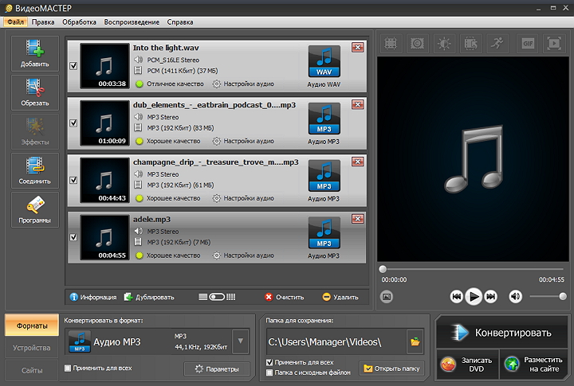Open the Обработка menu
The image size is (574, 386).
79,22
